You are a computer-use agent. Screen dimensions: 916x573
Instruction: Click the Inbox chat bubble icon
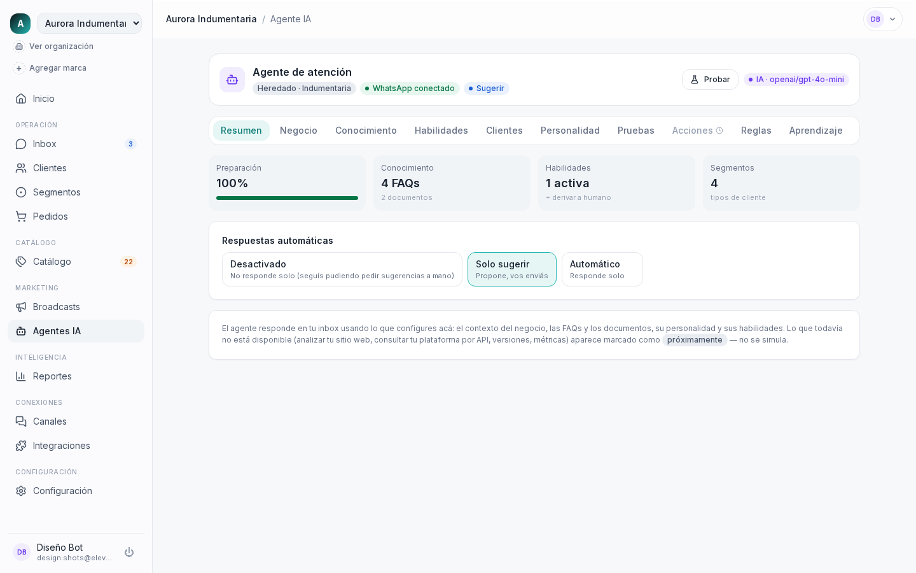tap(21, 144)
